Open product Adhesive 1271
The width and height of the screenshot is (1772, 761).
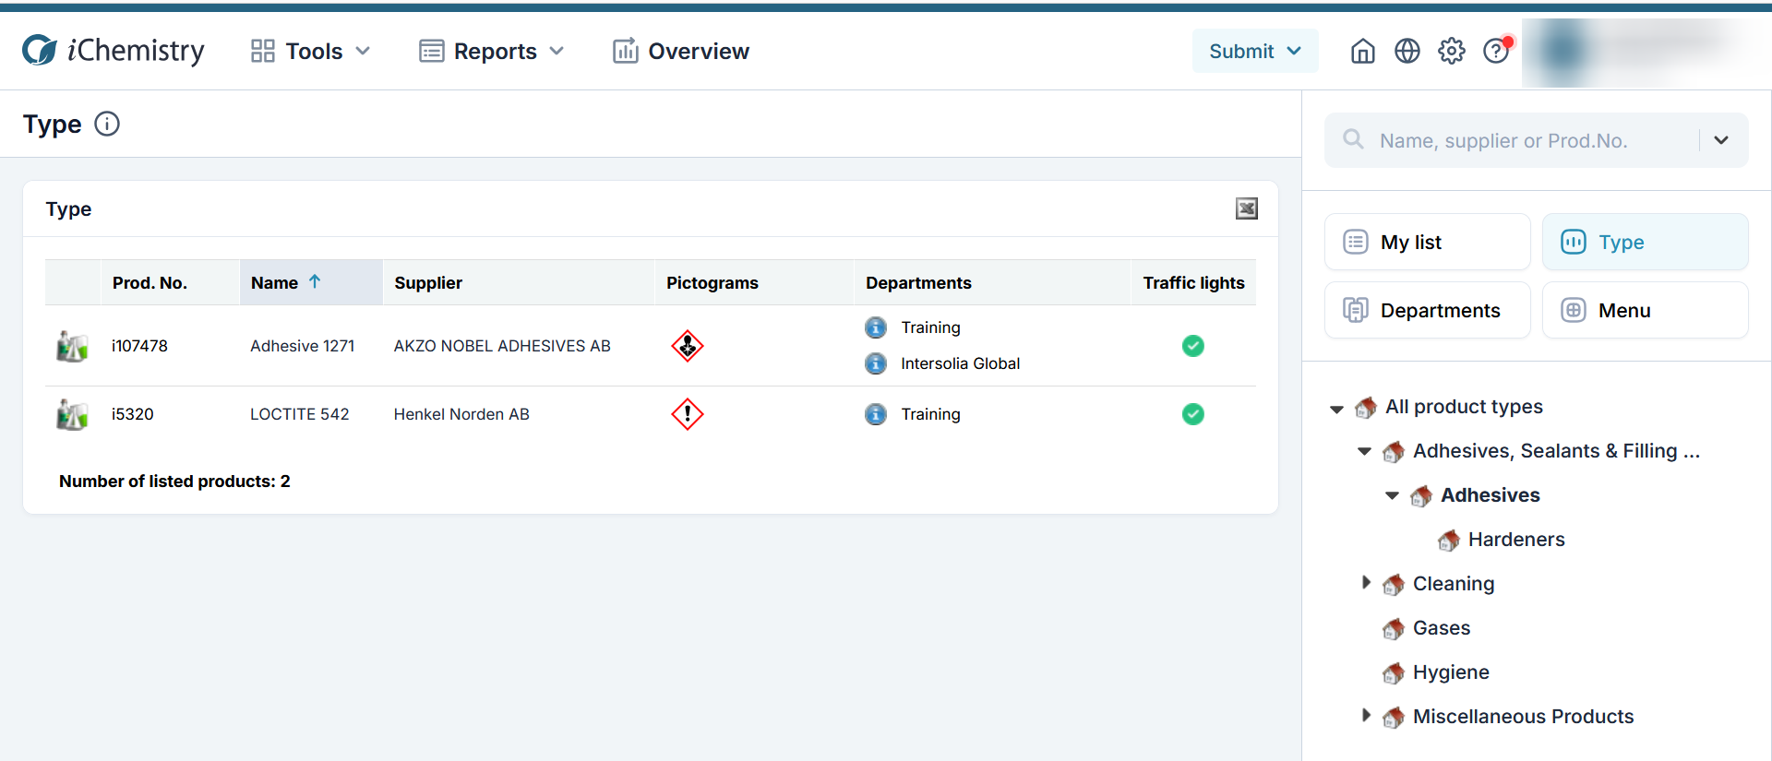[x=303, y=346]
